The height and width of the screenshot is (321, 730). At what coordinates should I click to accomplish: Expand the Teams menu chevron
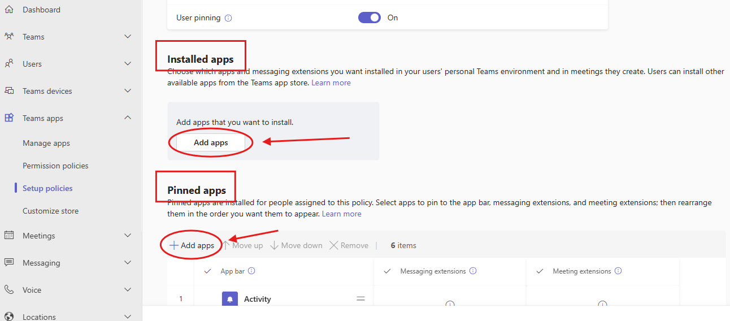[x=128, y=37]
